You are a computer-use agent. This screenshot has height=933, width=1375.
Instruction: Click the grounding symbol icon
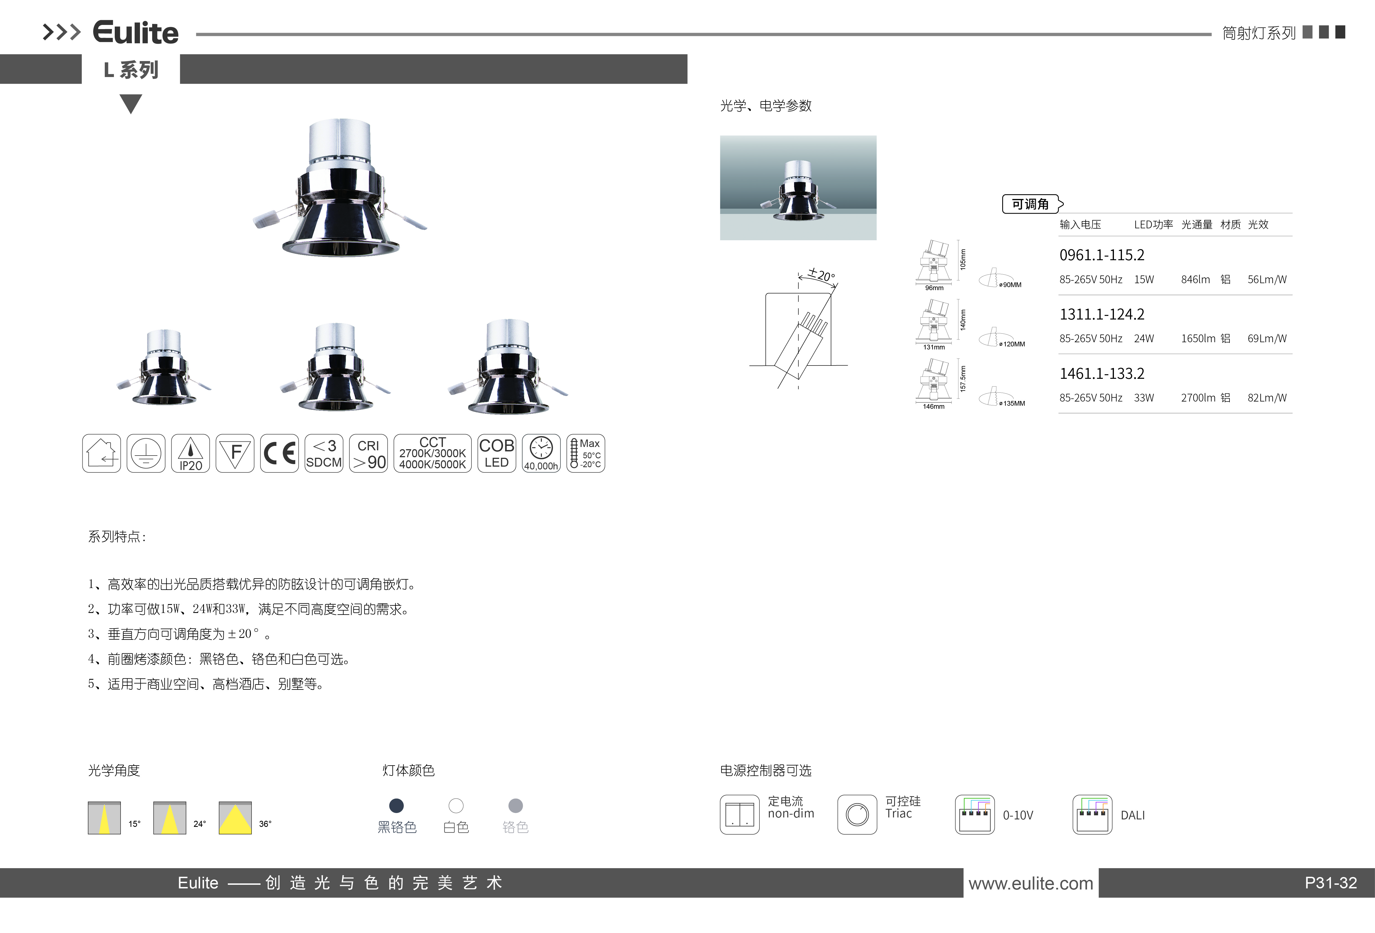click(x=146, y=453)
